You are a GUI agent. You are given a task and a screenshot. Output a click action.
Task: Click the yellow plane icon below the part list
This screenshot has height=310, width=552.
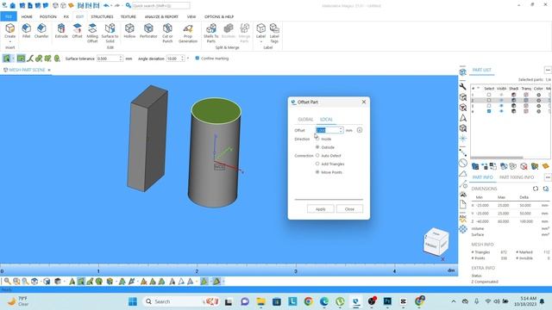click(x=545, y=166)
